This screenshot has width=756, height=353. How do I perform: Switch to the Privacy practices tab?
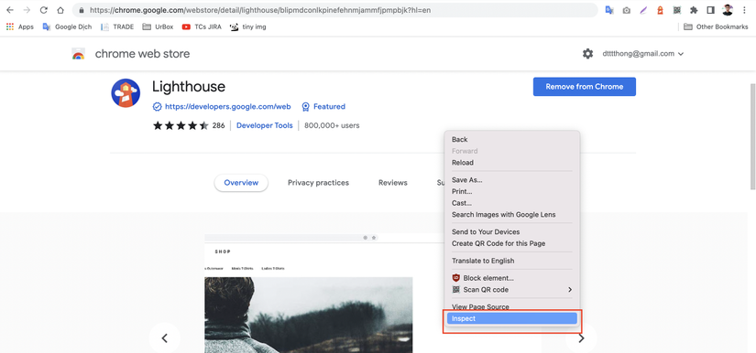(318, 183)
